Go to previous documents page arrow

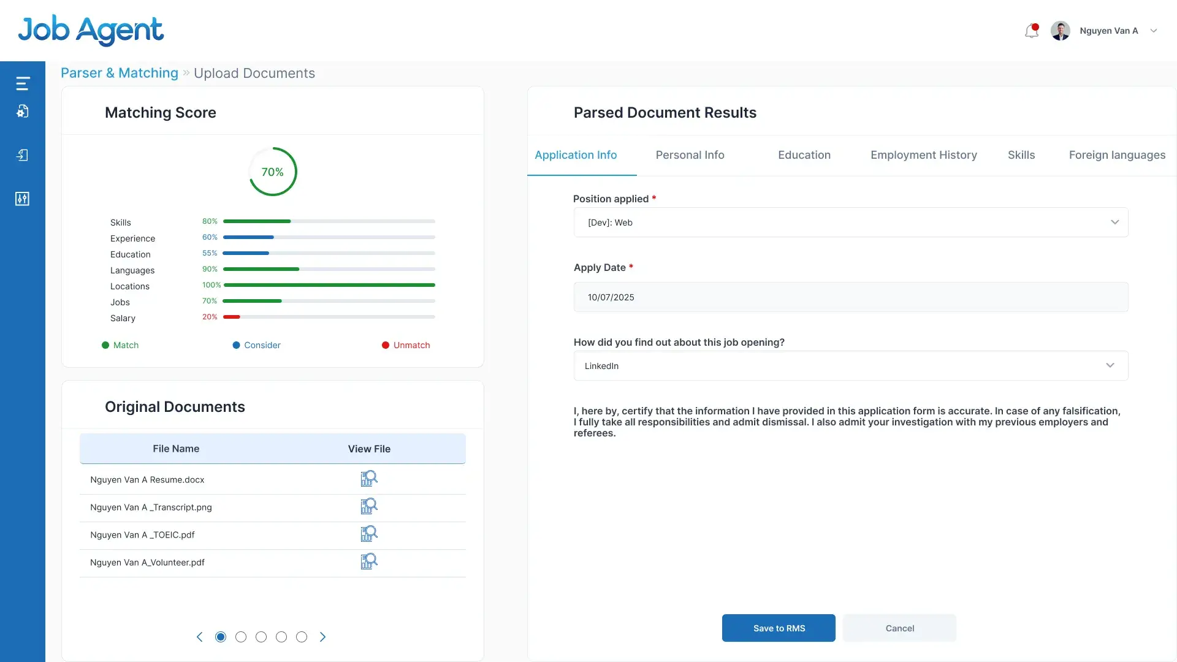[x=199, y=637]
